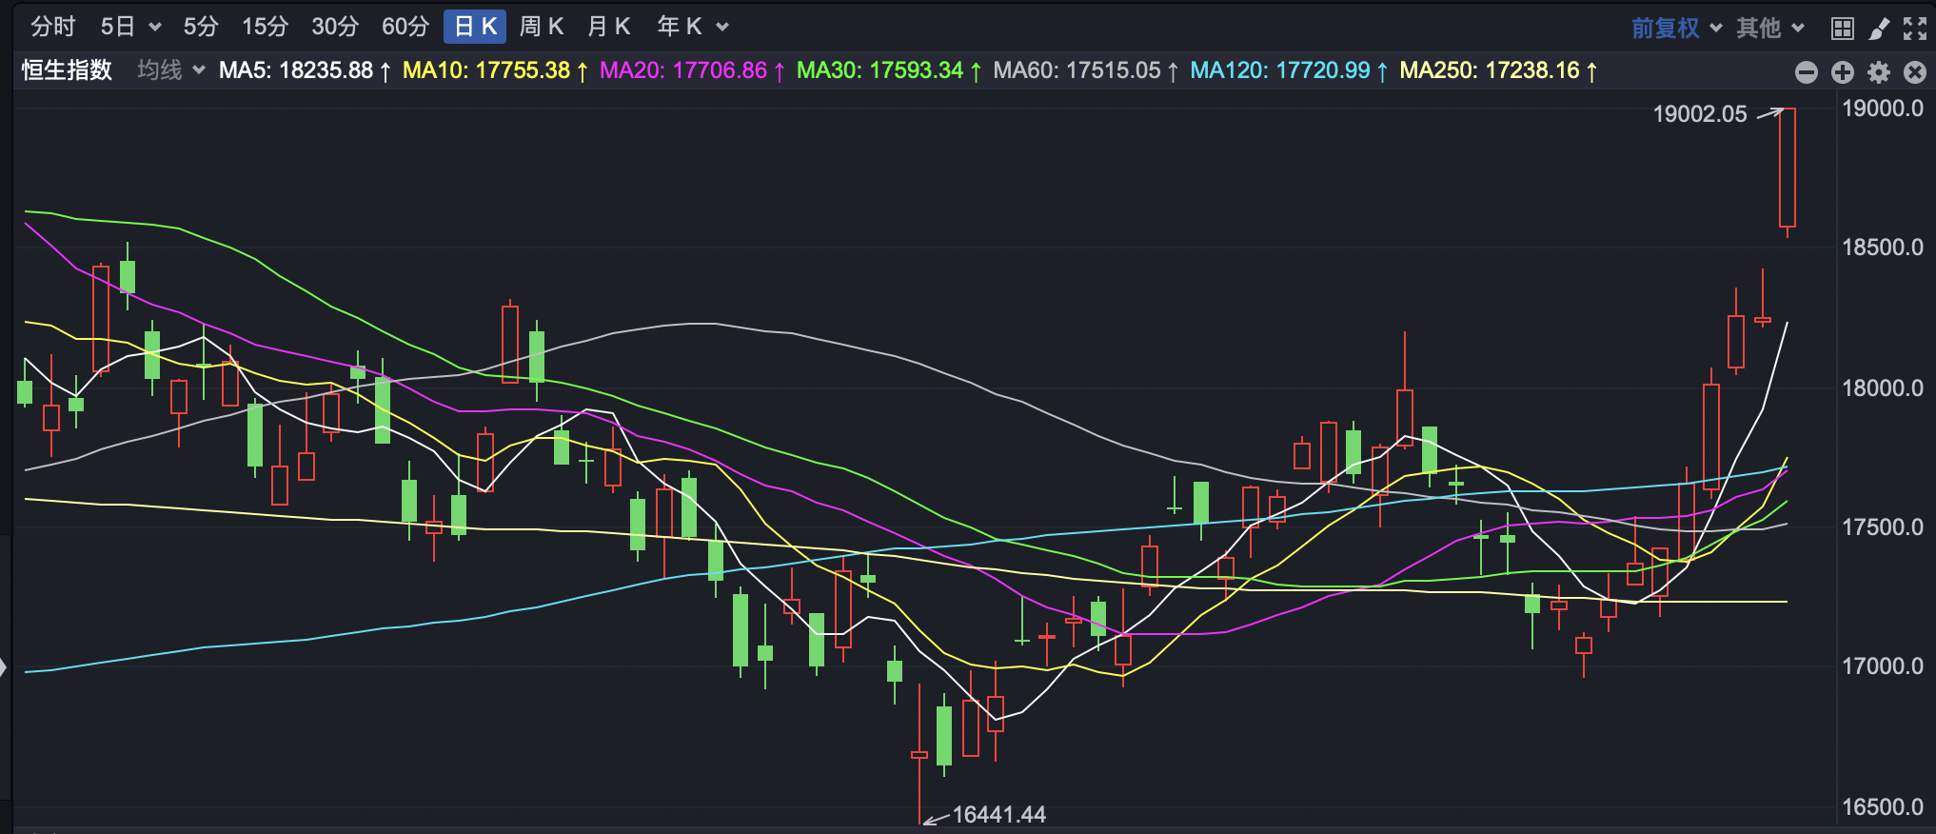Screen dimensions: 1936x834
Task: Switch to the 分时 intraday tab
Action: pyautogui.click(x=52, y=27)
